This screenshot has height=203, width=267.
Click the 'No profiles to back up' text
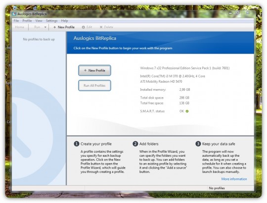click(x=39, y=39)
